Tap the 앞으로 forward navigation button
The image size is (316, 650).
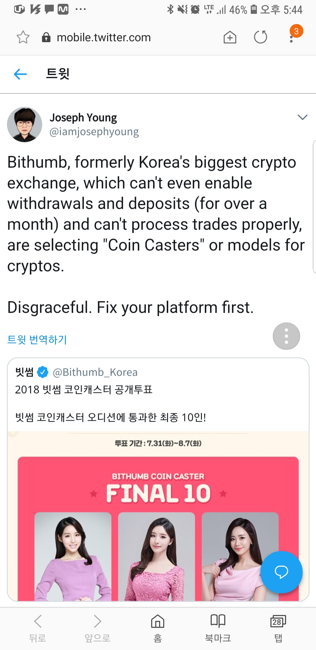click(97, 628)
